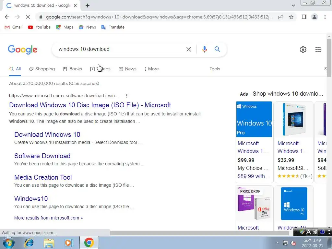Open the tab search dropdown arrow
332x249 pixels.
tap(293, 6)
